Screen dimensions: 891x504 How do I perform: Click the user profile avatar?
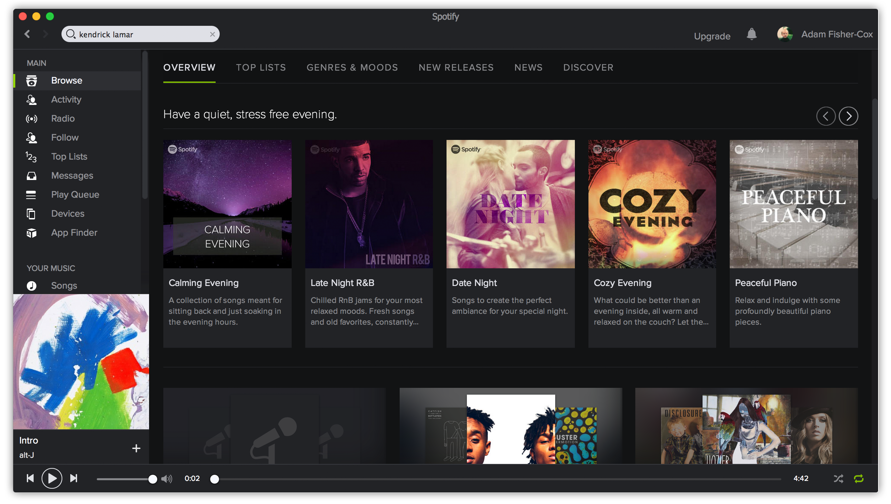(x=785, y=34)
